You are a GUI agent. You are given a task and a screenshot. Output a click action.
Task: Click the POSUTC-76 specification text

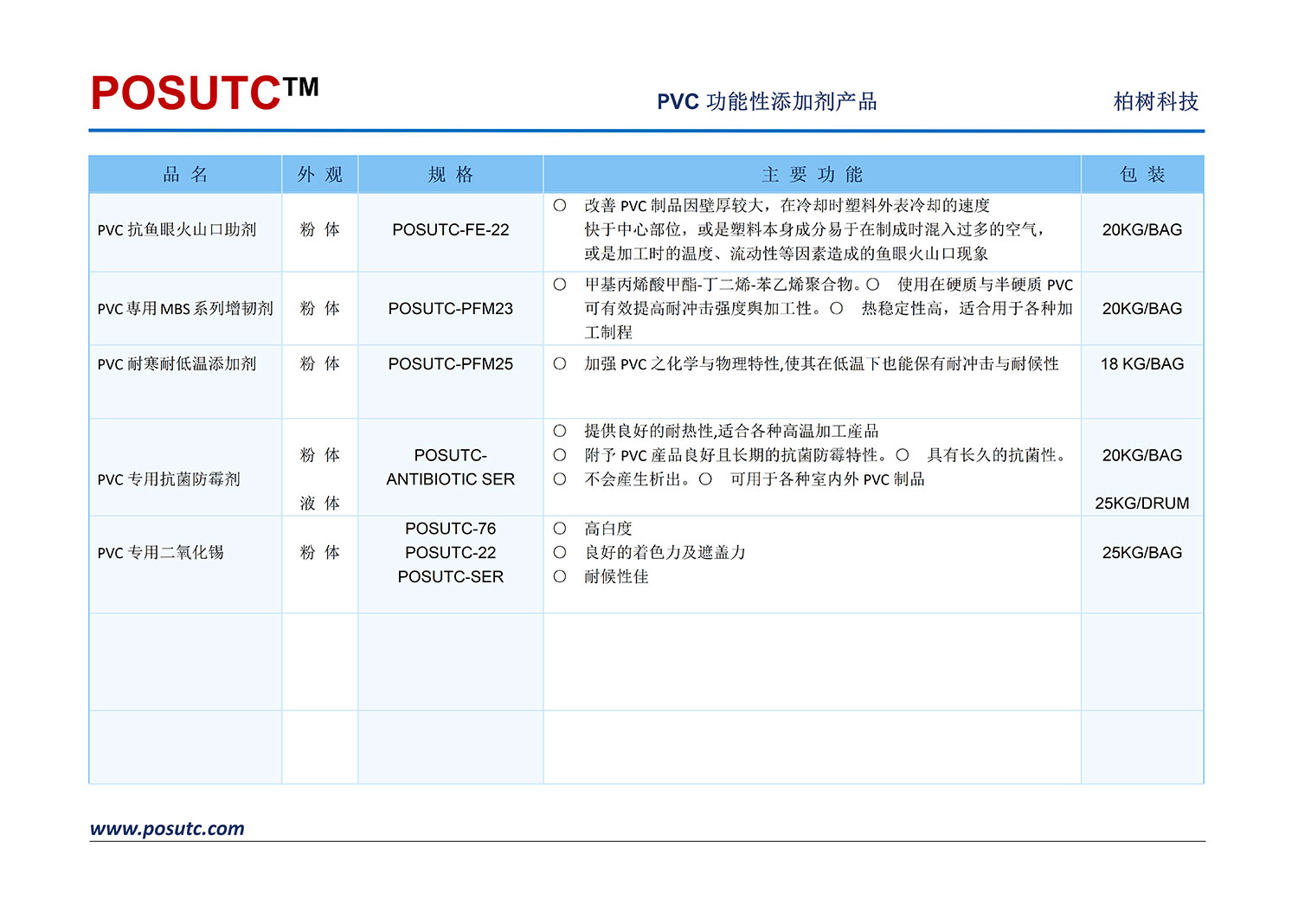451,529
